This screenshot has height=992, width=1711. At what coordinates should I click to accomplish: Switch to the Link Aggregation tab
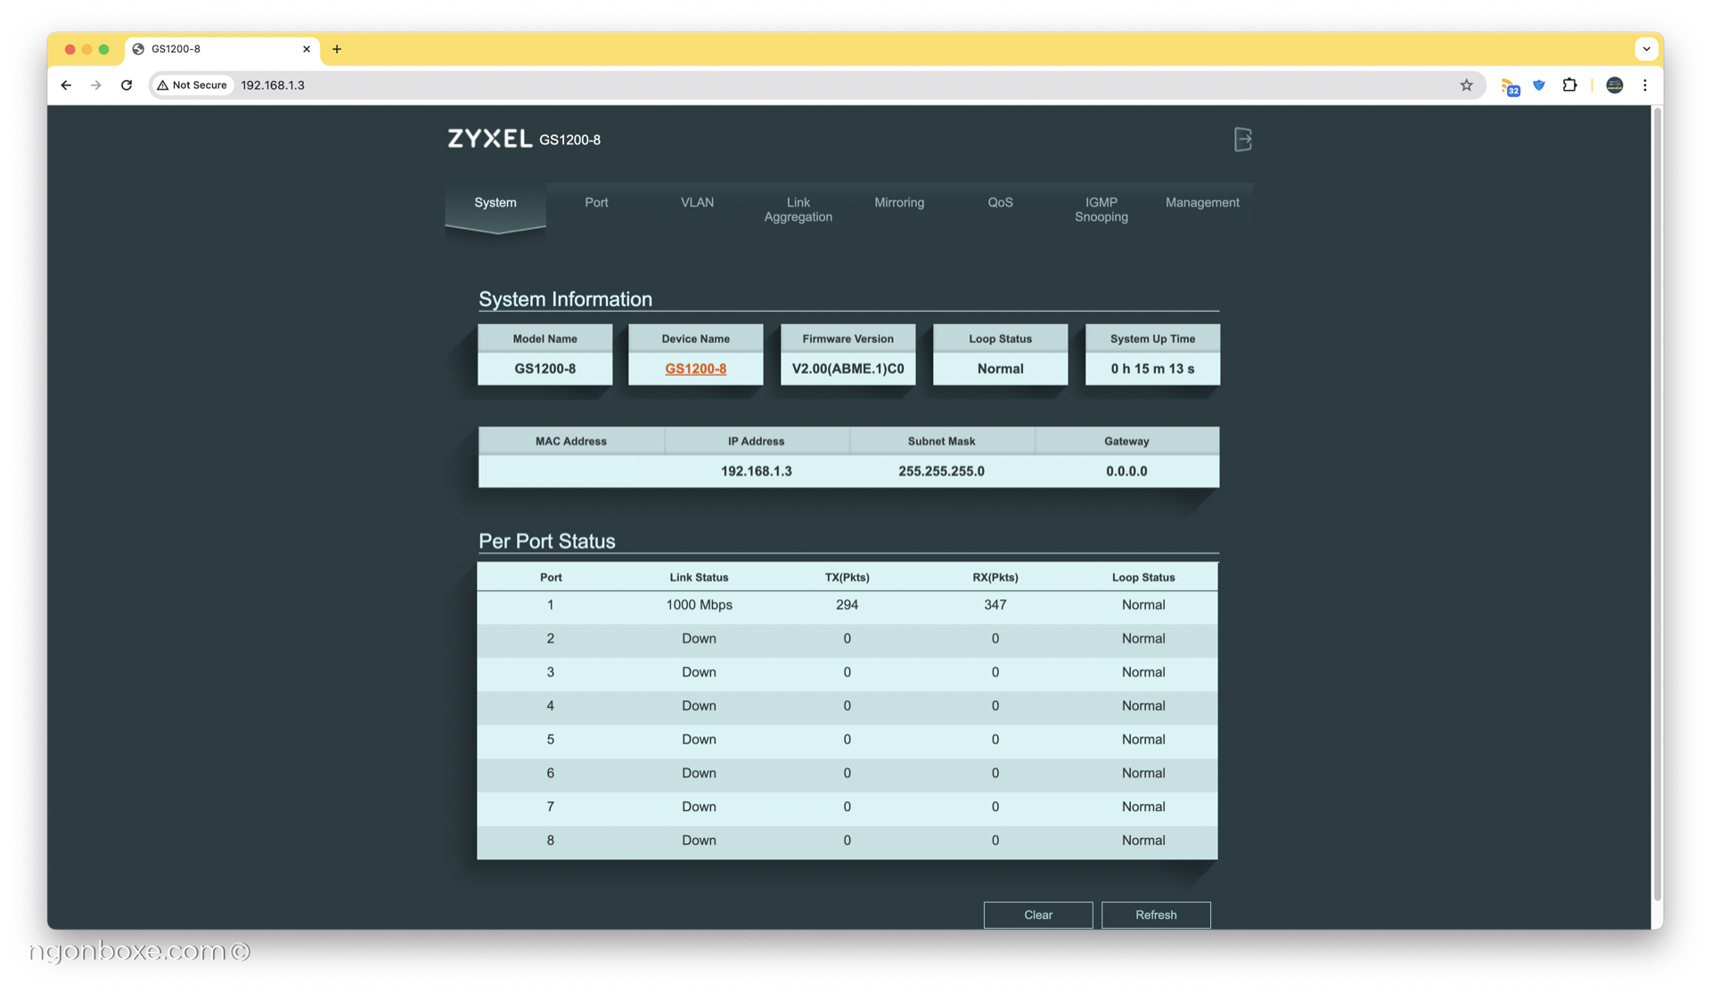(x=798, y=209)
